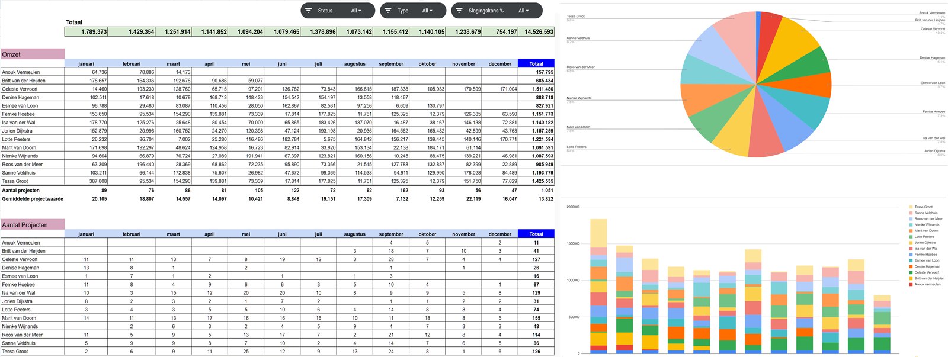Viewport: 948px width, 357px height.
Task: Click the augustus header in the Aantal Projecten table
Action: pos(355,234)
